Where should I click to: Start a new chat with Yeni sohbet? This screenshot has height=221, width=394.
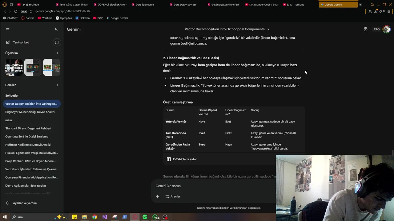pyautogui.click(x=18, y=42)
